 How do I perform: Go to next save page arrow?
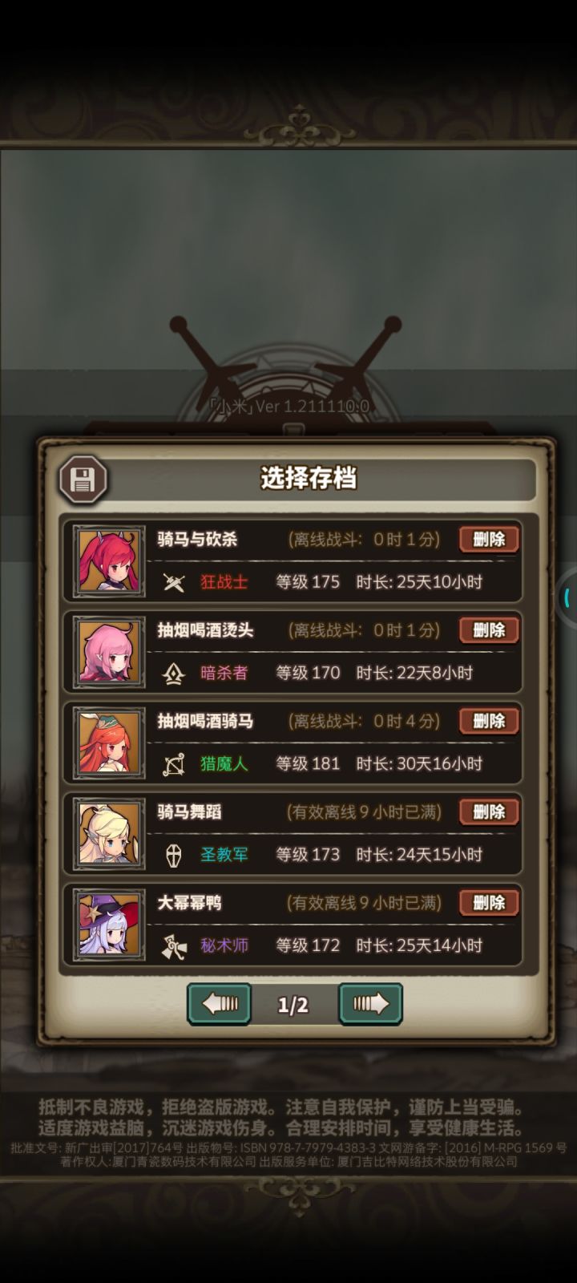click(370, 1004)
